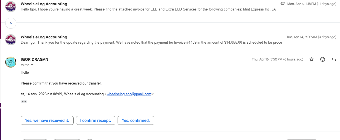Open the 'to me' recipient details dropdown
The height and width of the screenshot is (140, 340).
click(32, 65)
